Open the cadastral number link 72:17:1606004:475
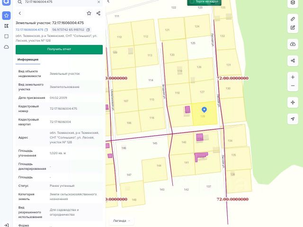Viewport: 303px width, 227px height. (29, 30)
